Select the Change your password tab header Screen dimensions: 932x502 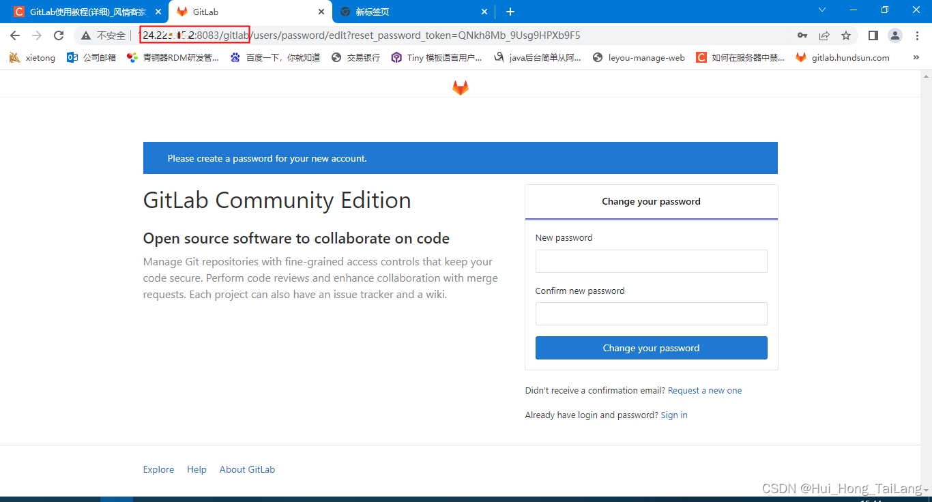pyautogui.click(x=651, y=202)
